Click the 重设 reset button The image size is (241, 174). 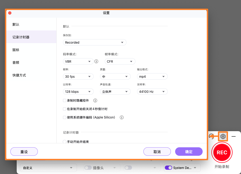coord(24,152)
